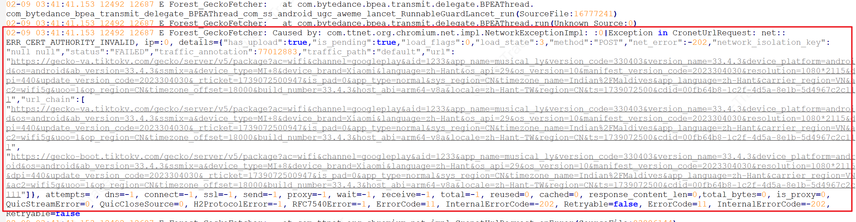Click the RFC7540Error=-1 entry
The height and width of the screenshot is (222, 856).
(x=329, y=204)
